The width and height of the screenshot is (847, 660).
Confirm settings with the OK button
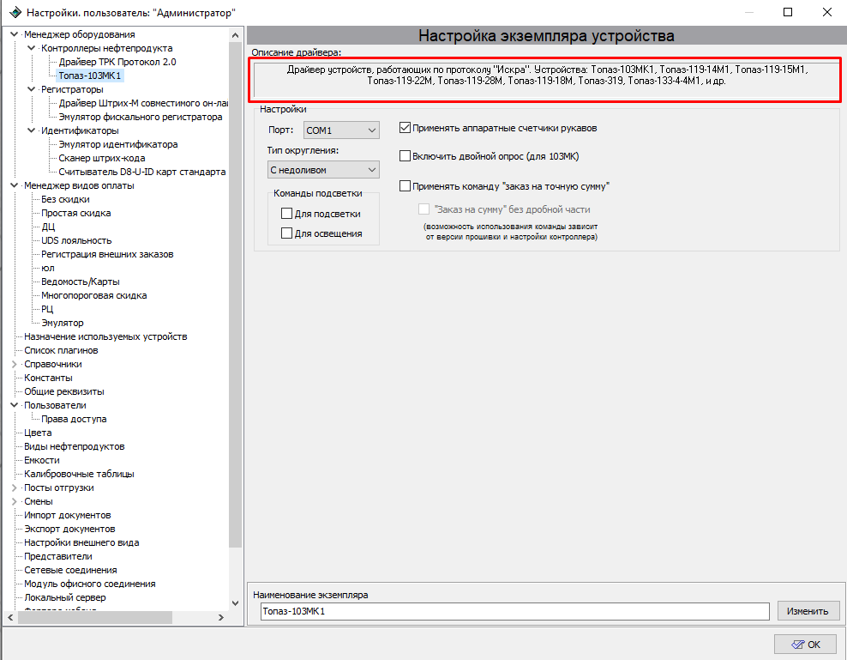[x=807, y=645]
